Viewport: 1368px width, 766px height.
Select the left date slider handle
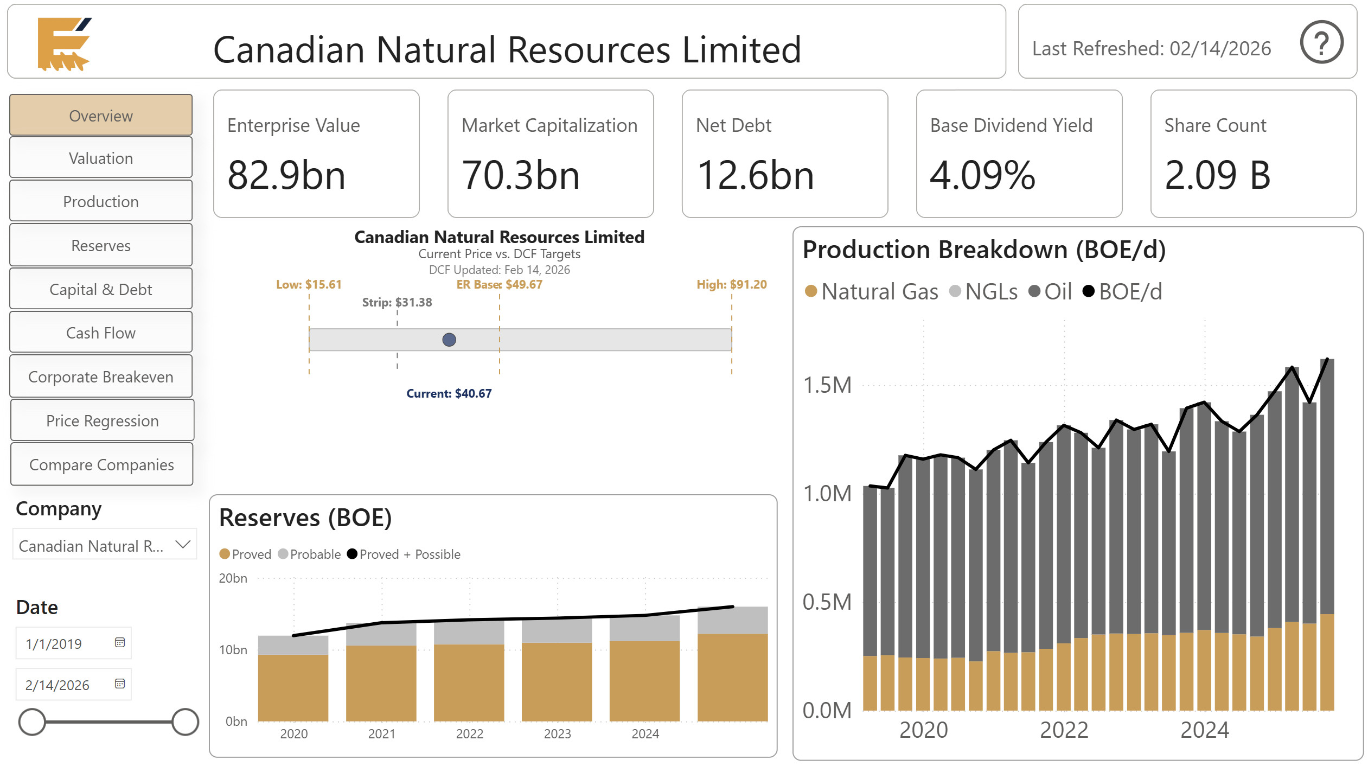coord(32,722)
